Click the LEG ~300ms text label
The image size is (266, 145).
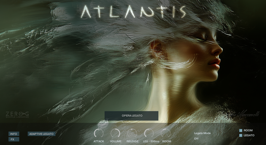click(151, 141)
